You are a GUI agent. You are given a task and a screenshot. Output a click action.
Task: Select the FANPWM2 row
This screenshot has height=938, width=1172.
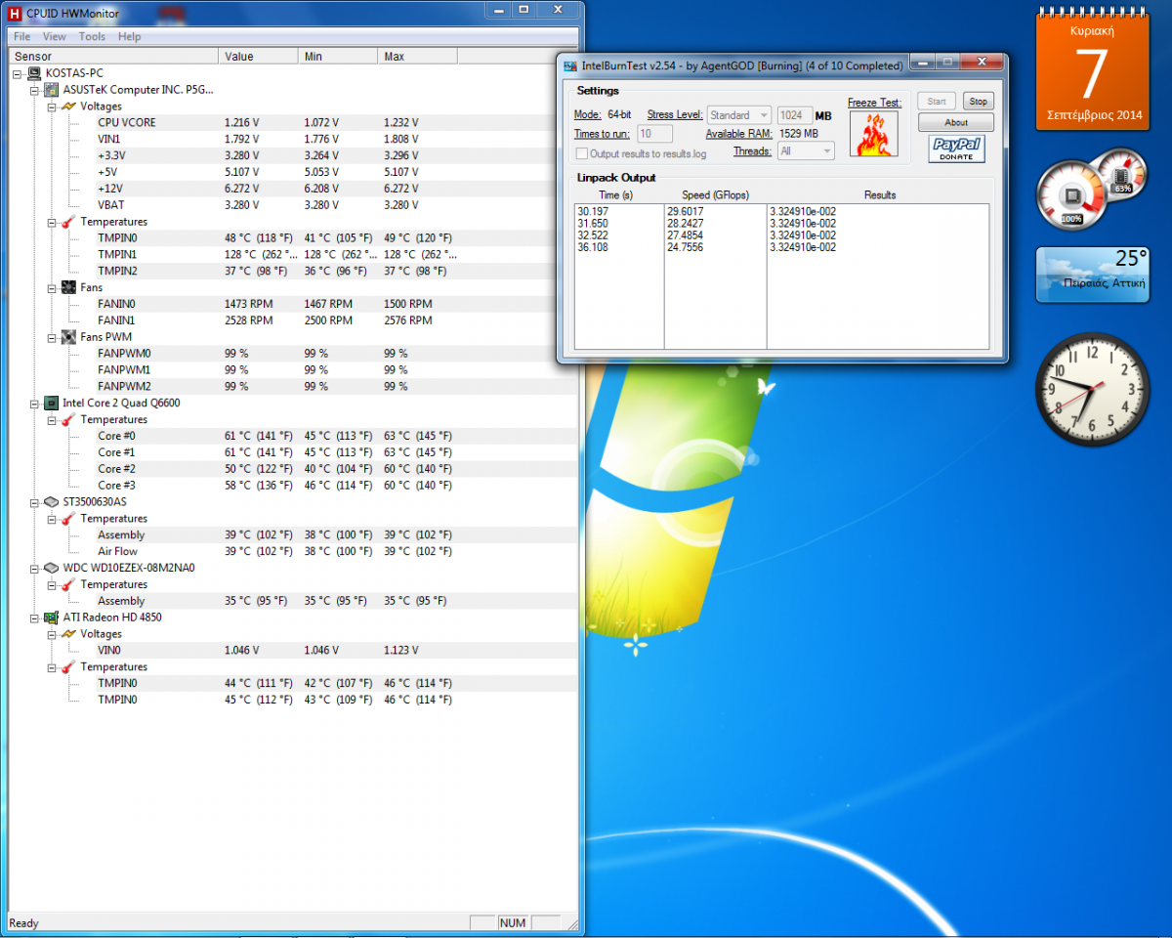(x=293, y=386)
